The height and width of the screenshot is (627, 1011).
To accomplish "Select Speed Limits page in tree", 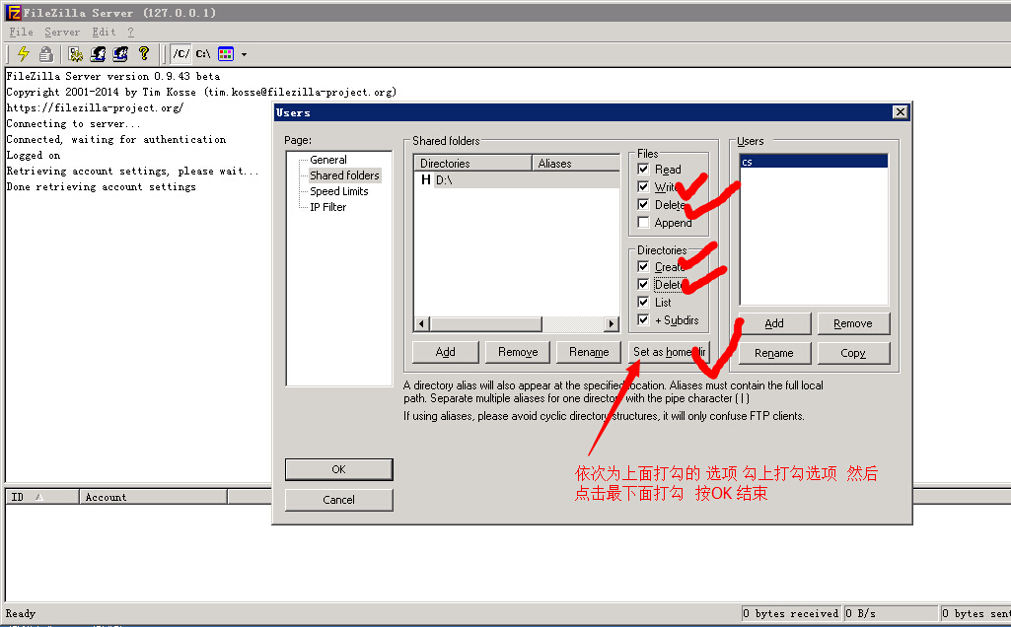I will click(x=339, y=191).
